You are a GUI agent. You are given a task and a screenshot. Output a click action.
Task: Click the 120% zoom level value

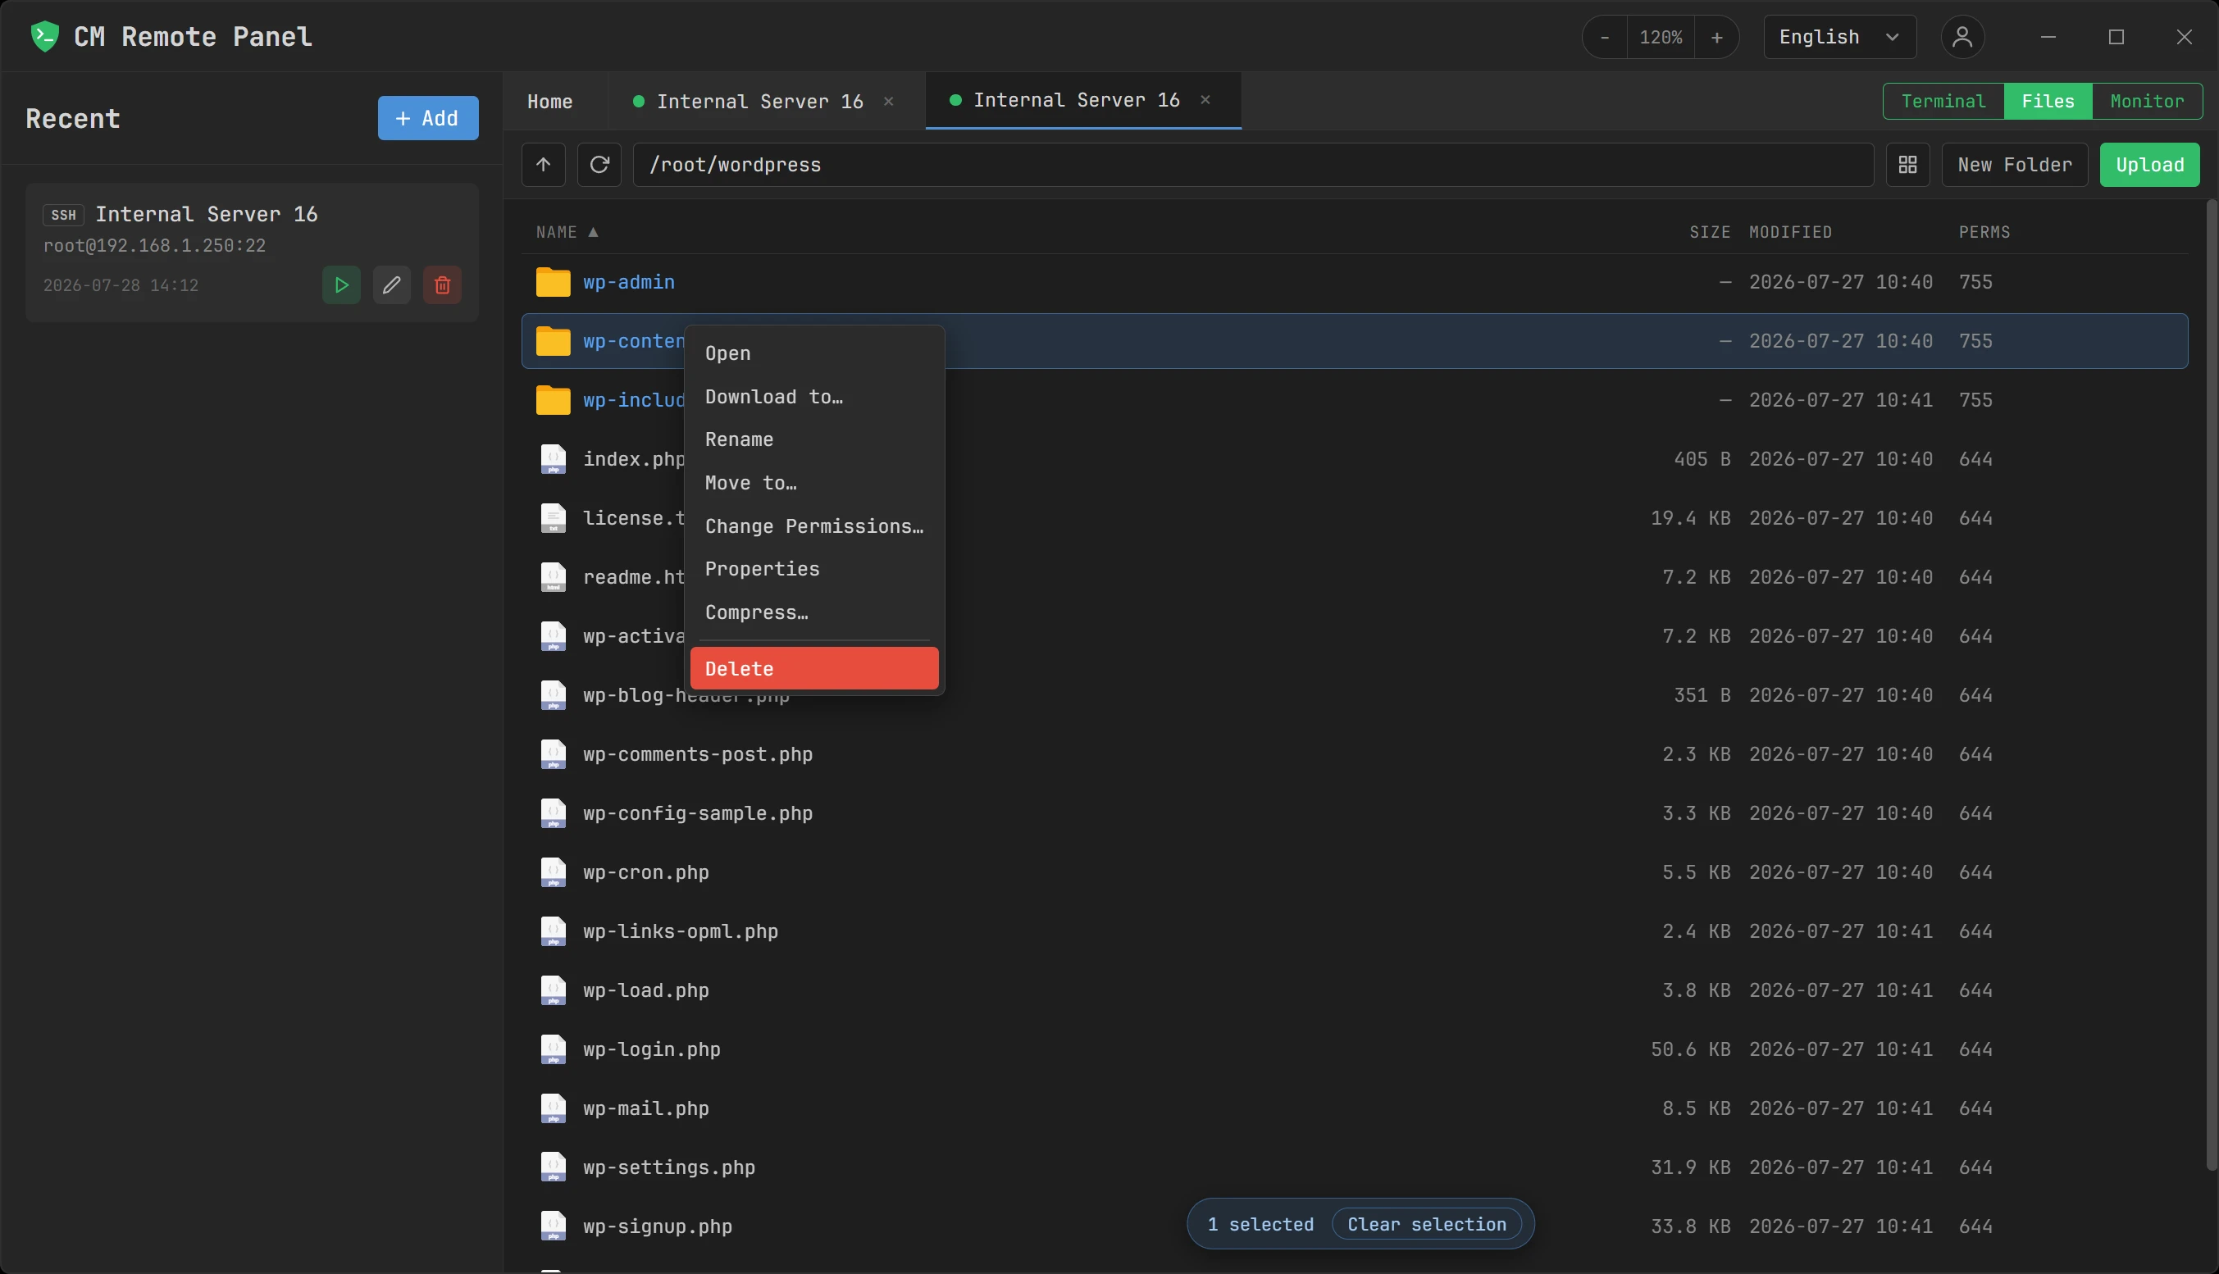click(x=1661, y=37)
